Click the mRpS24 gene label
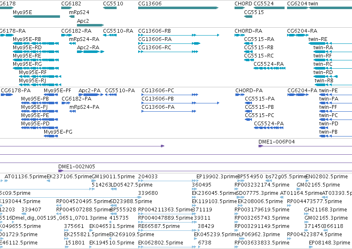352x249 pixels. point(79,12)
